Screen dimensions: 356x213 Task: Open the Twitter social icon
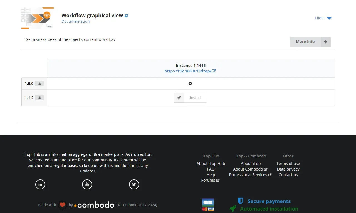[x=134, y=184]
